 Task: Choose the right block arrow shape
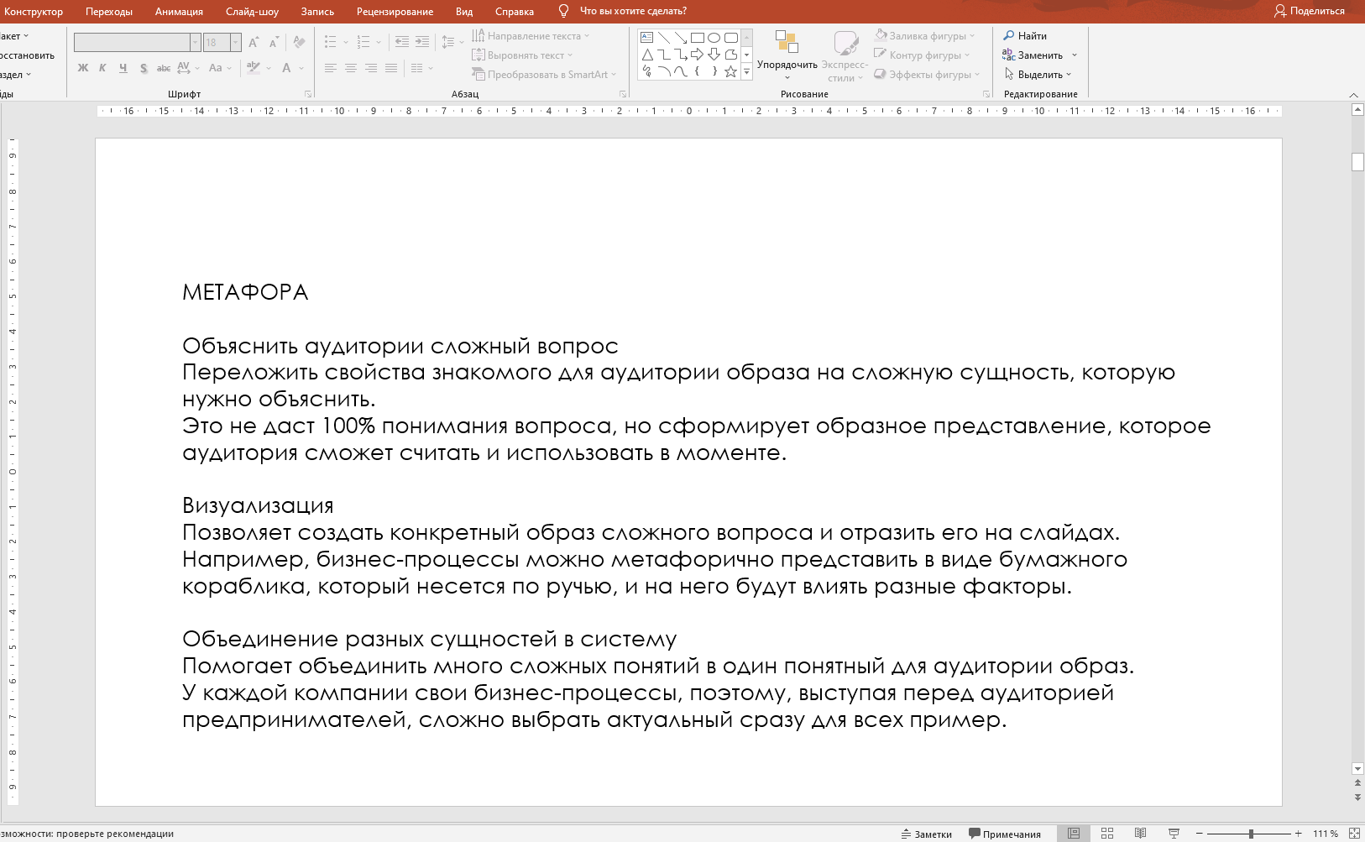(x=698, y=55)
